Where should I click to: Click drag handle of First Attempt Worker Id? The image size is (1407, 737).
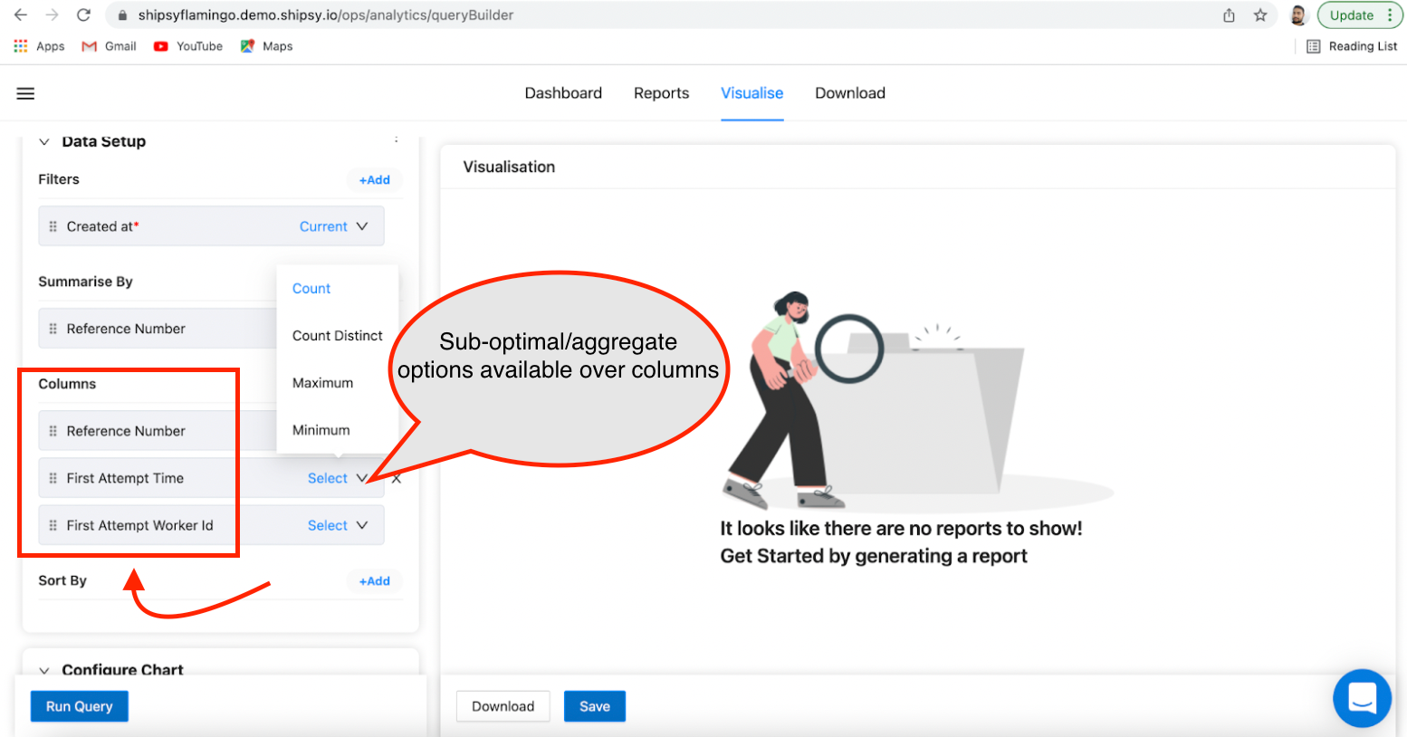53,525
